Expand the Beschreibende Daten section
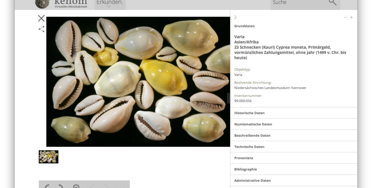Viewport: 372px width, 188px height. coord(294,135)
